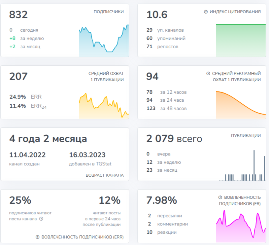Image resolution: width=269 pixels, height=245 pixels.
Task: Click the СРЕДНИЙ ОХВАТ 1 ПУБЛИКАЦИИ title
Action: [x=106, y=77]
